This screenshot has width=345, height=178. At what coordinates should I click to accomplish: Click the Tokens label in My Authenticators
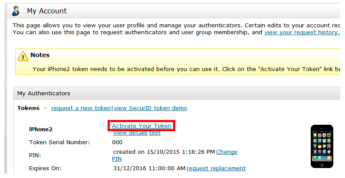(28, 108)
